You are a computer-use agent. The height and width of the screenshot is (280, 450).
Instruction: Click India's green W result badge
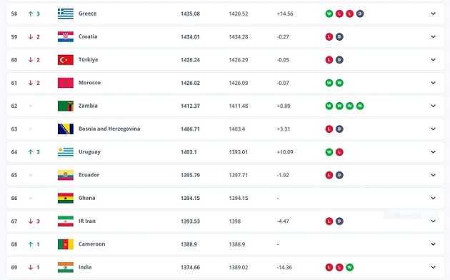tap(349, 267)
